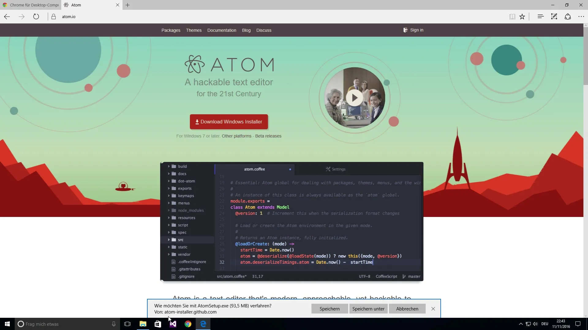Image resolution: width=588 pixels, height=330 pixels.
Task: Close the Atom tab
Action: 118,5
